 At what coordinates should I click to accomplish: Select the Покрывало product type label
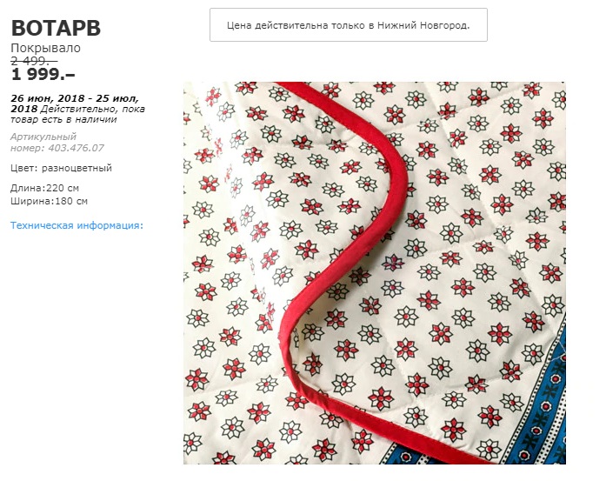click(x=45, y=48)
